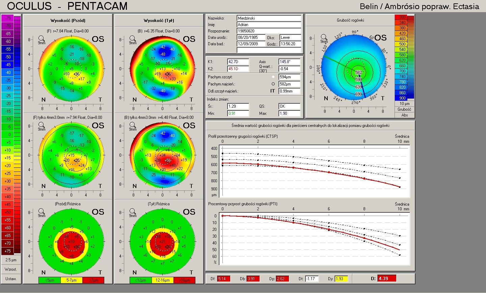
Task: Click the K2 value 45.1D
Action: point(238,69)
